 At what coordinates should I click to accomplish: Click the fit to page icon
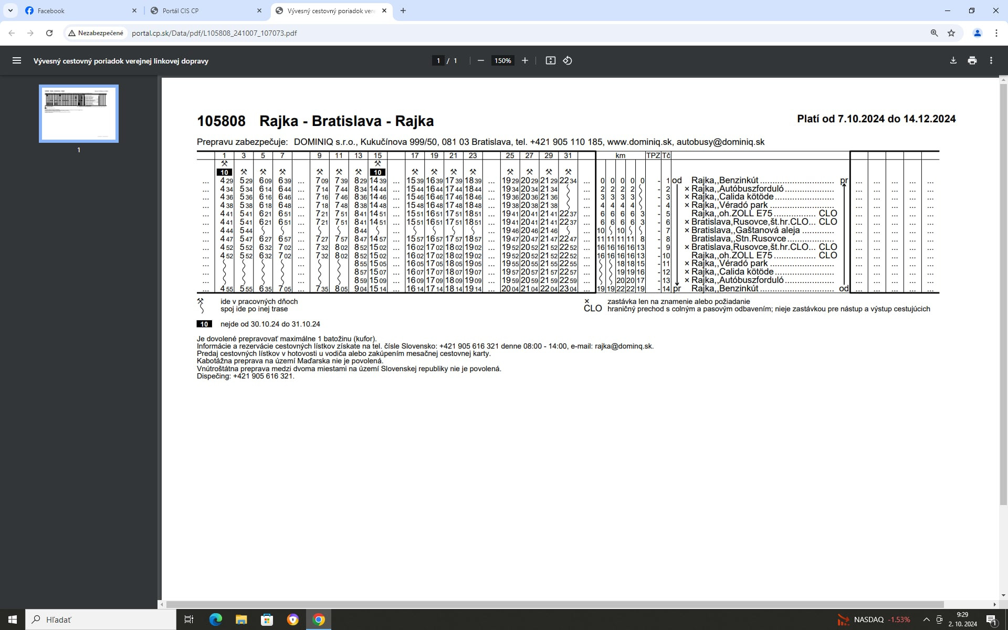point(550,60)
